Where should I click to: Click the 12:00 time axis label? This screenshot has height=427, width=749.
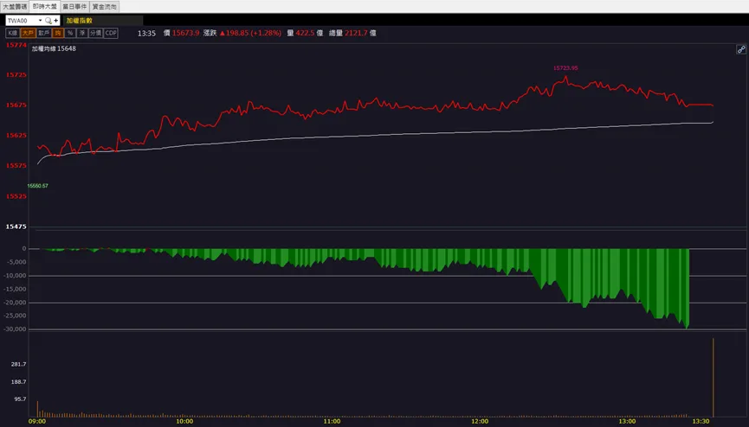point(480,421)
